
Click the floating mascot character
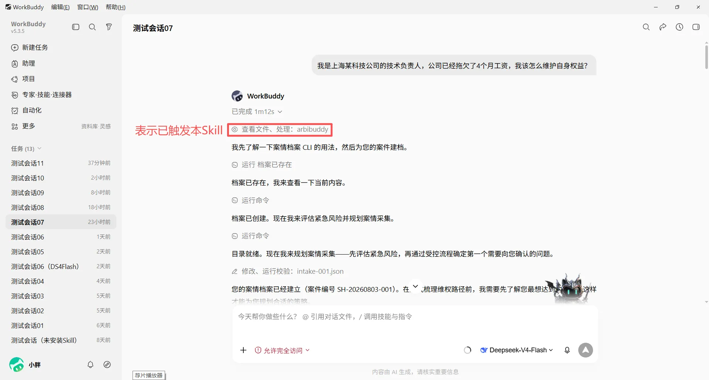coord(571,289)
